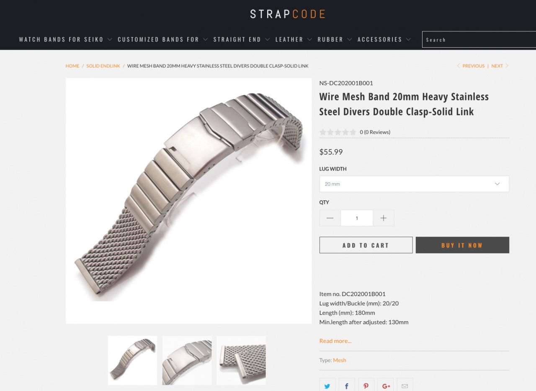Viewport: 536px width, 391px height.
Task: Decrease quantity with minus button
Action: pyautogui.click(x=330, y=218)
